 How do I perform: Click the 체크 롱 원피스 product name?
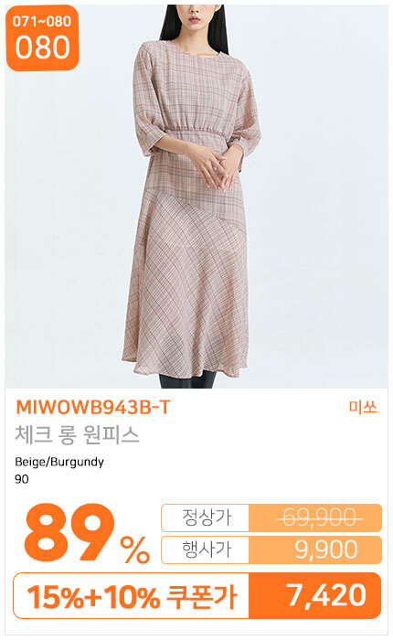click(77, 434)
